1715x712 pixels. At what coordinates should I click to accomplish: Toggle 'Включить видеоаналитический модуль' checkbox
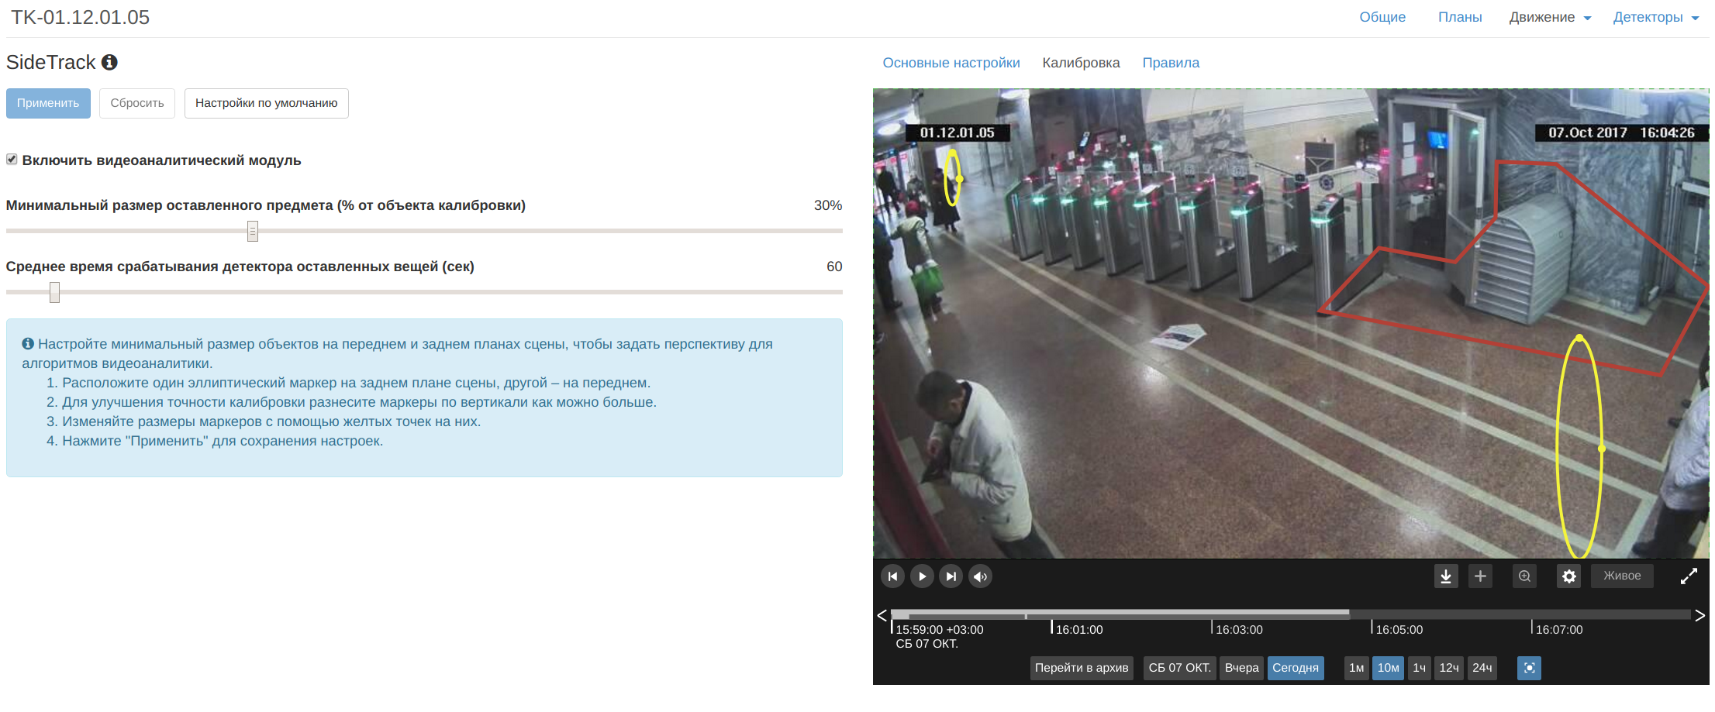tap(12, 160)
